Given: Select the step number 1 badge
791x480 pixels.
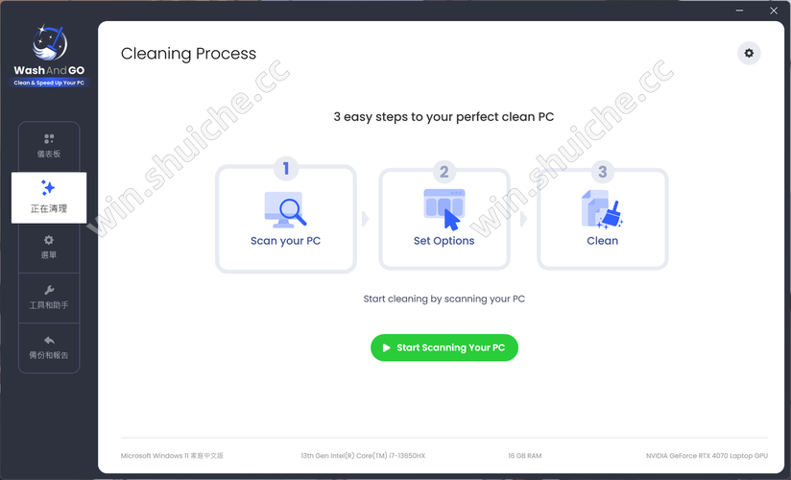Looking at the screenshot, I should 286,168.
